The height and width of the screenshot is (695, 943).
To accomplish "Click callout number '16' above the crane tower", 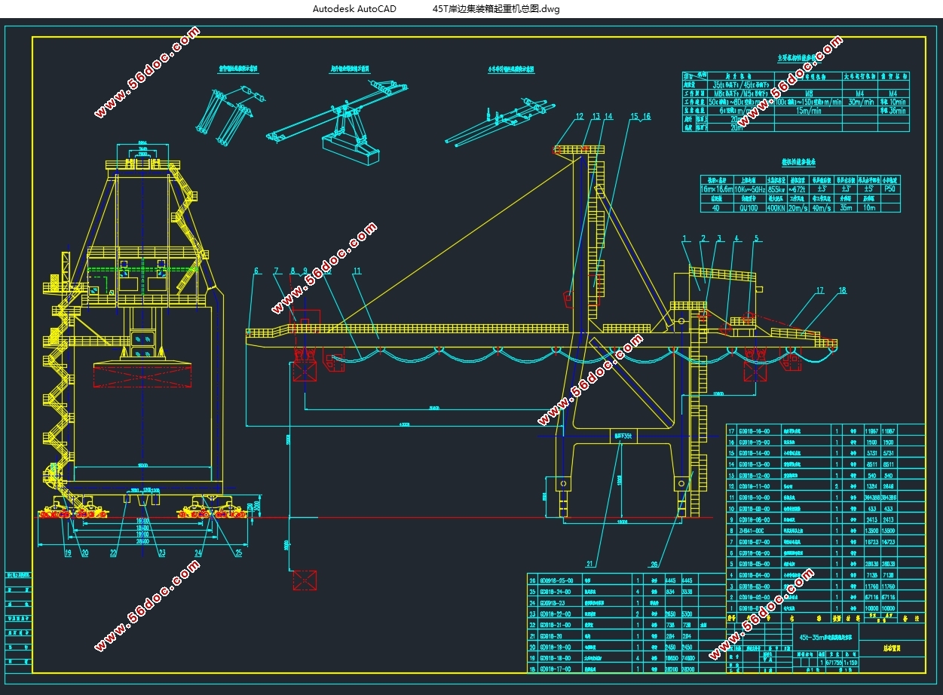I will [646, 116].
